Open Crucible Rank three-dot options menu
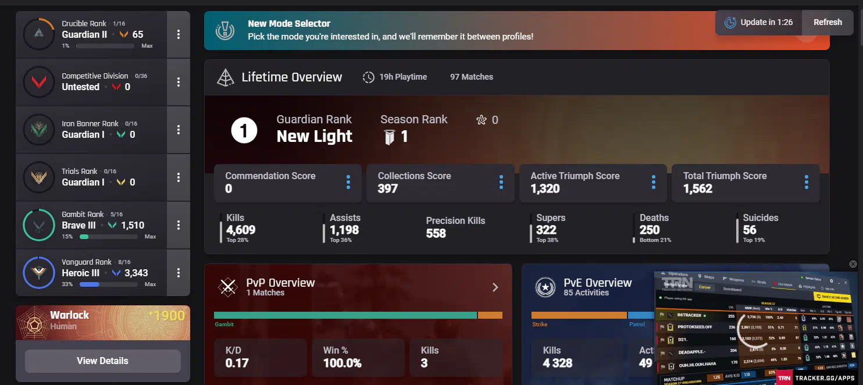Screen dimensions: 863x385 coord(179,34)
